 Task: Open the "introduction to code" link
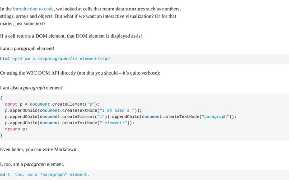tap(33, 9)
